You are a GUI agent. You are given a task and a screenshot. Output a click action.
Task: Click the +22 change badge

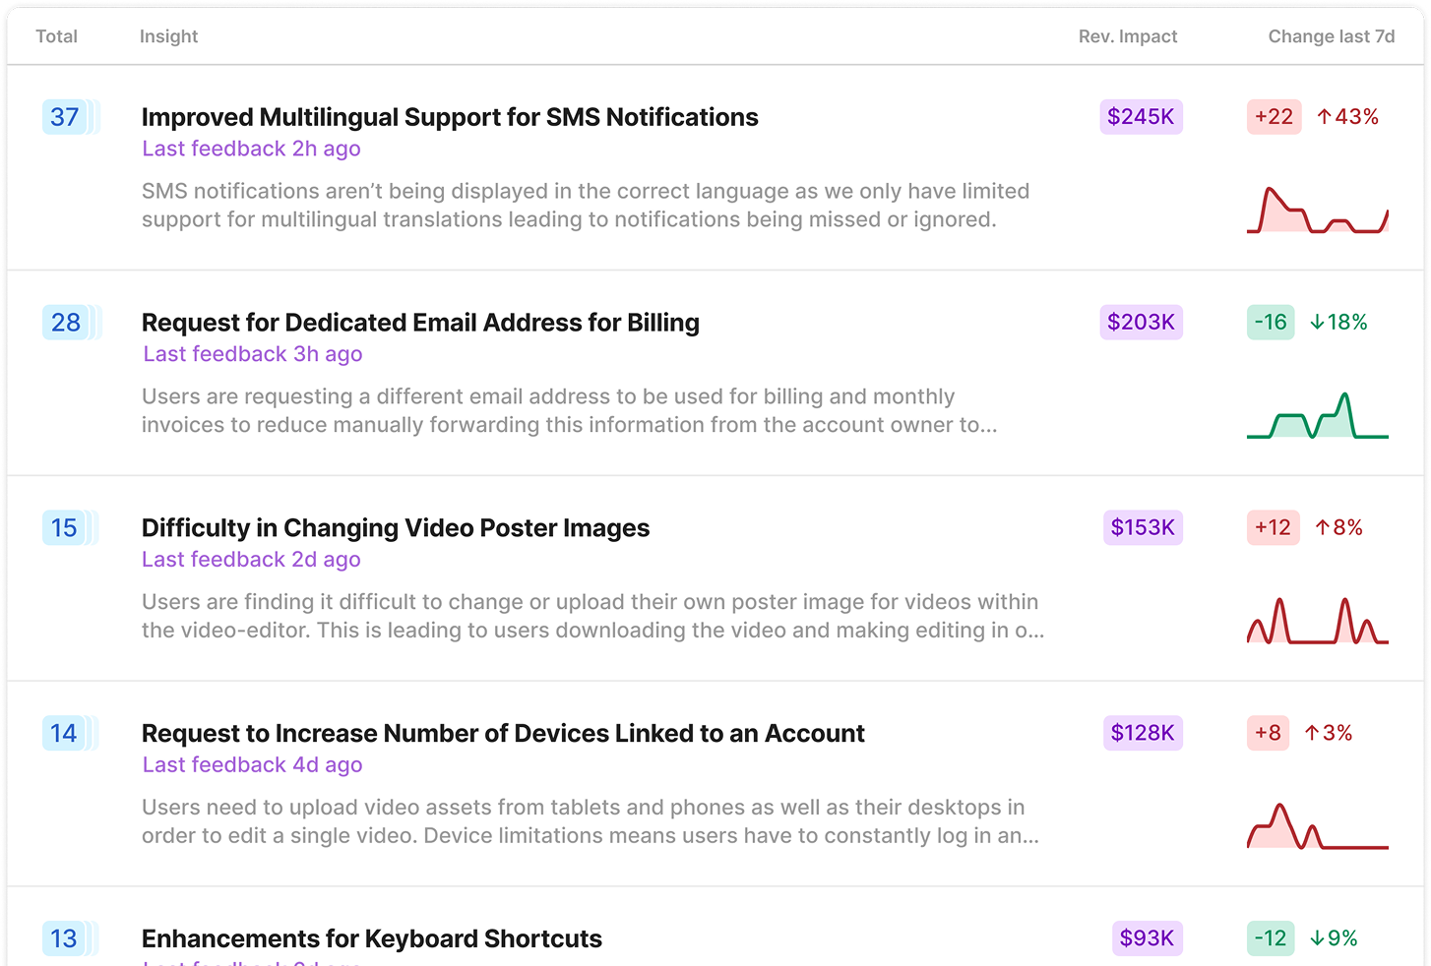tap(1274, 117)
